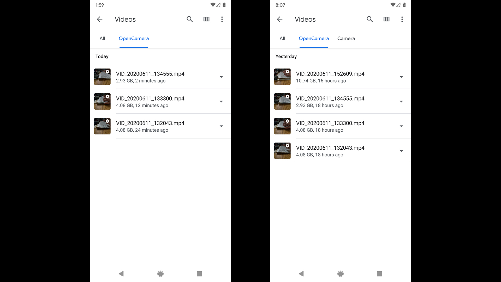501x282 pixels.
Task: Expand dropdown of last video in right list
Action: pyautogui.click(x=401, y=151)
